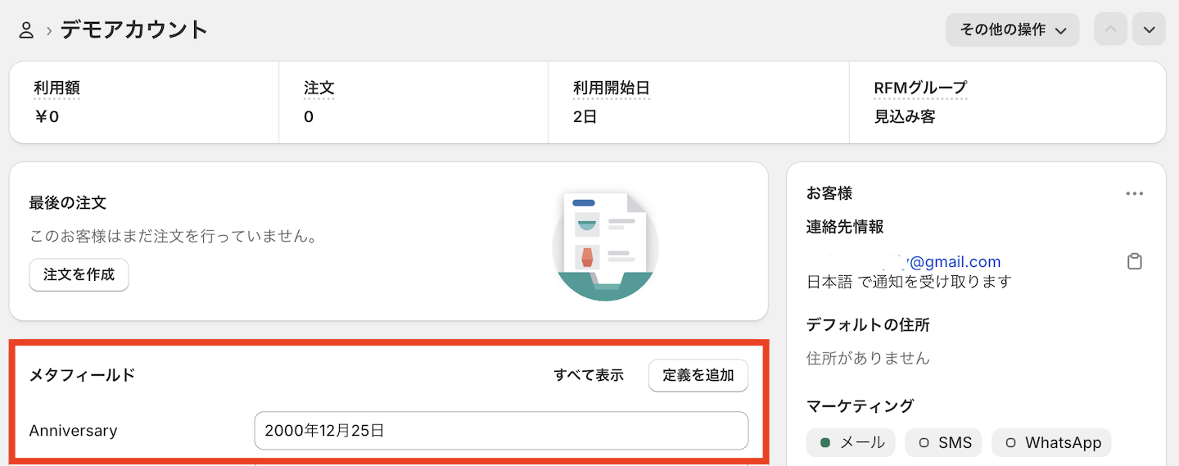Copy email with the clipboard icon
Viewport: 1179px width, 466px height.
point(1134,262)
